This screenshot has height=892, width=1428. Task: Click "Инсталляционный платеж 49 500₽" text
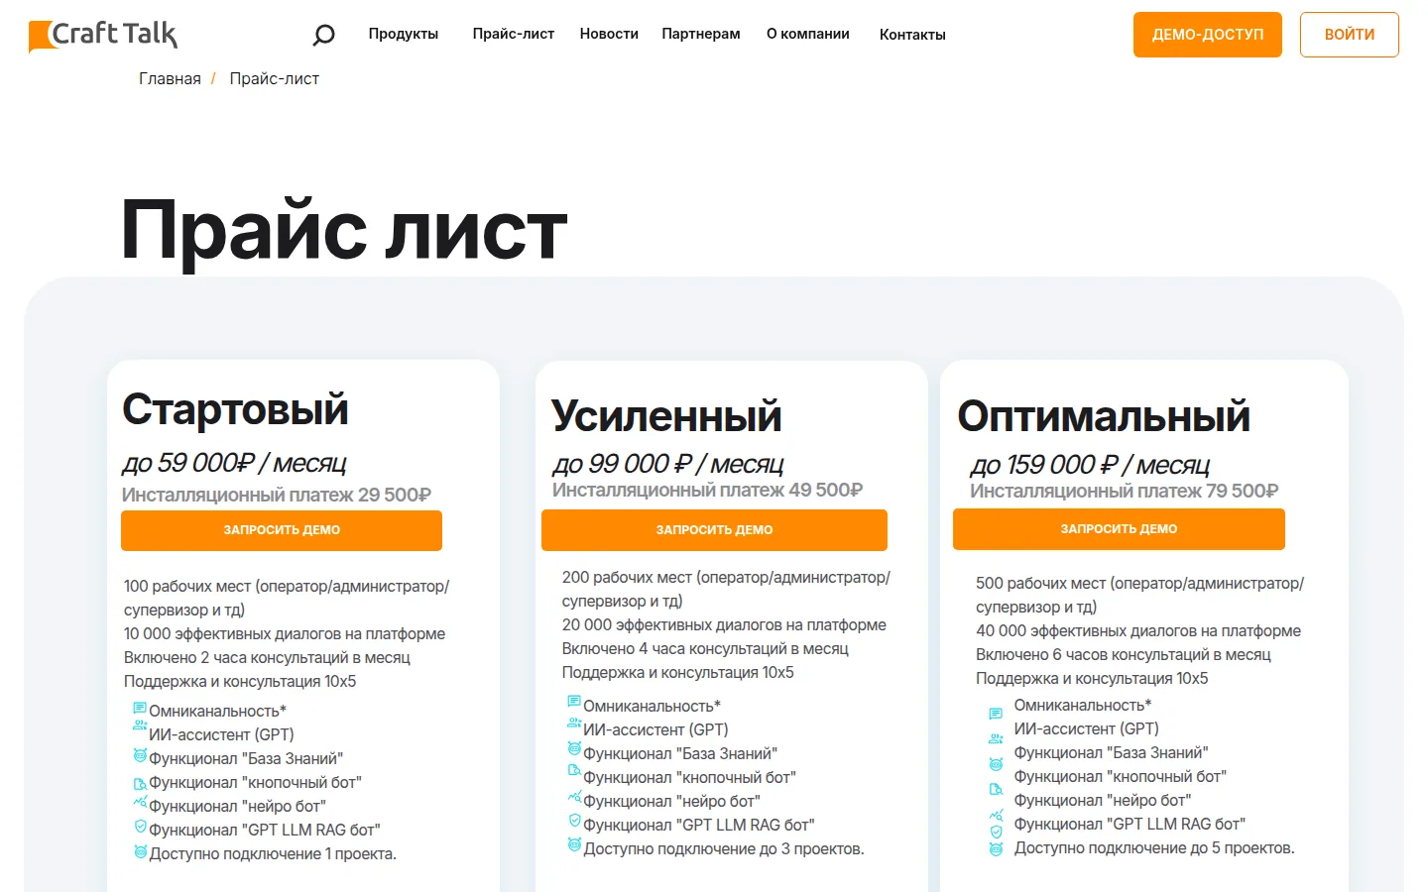click(707, 490)
